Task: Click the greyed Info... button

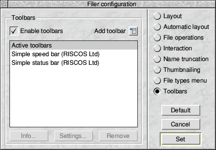Action: 29,136
